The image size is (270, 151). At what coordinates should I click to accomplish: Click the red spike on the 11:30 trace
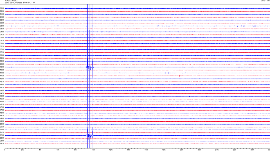[x=180, y=76]
